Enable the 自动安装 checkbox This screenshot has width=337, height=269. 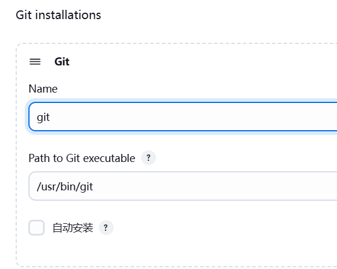point(36,227)
